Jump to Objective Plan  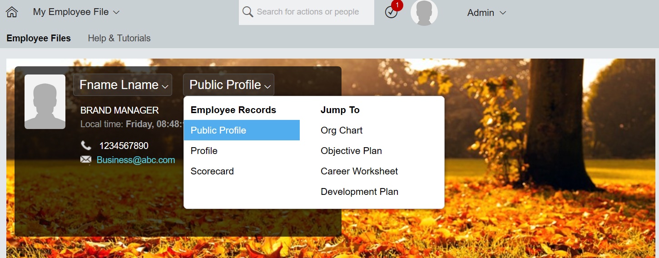click(x=351, y=151)
